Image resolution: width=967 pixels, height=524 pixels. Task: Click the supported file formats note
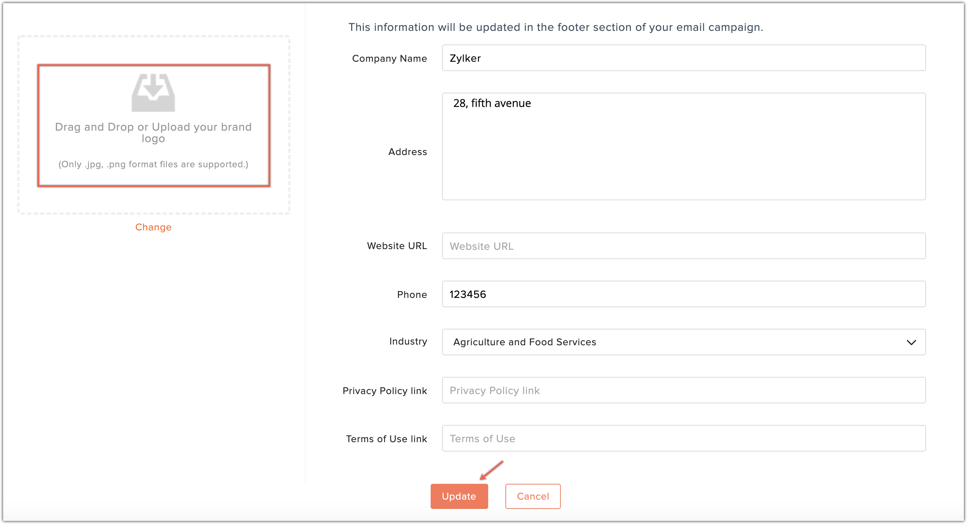pyautogui.click(x=153, y=164)
